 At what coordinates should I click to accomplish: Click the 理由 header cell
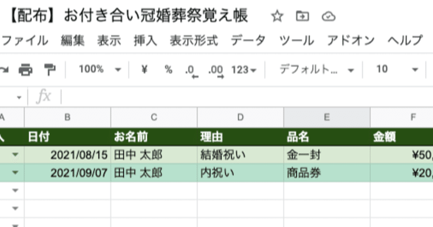coord(240,137)
